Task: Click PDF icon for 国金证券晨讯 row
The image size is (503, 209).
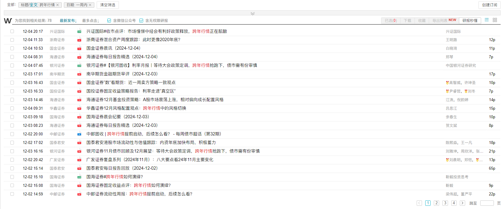Action: point(79,48)
